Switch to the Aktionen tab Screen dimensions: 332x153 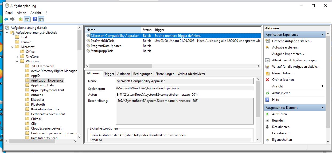tap(124, 74)
